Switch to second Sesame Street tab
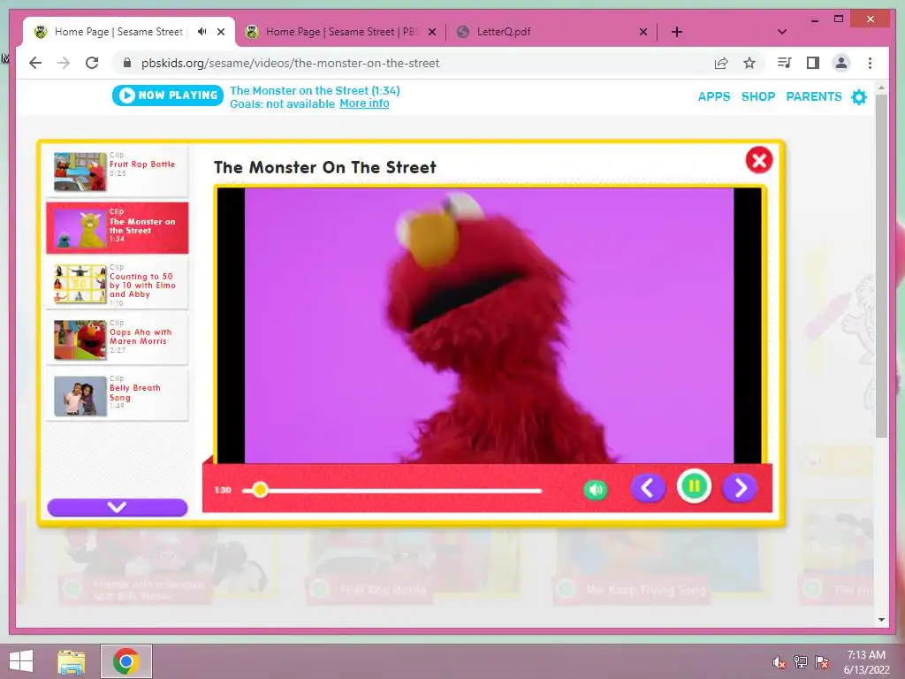The image size is (905, 679). pyautogui.click(x=340, y=32)
